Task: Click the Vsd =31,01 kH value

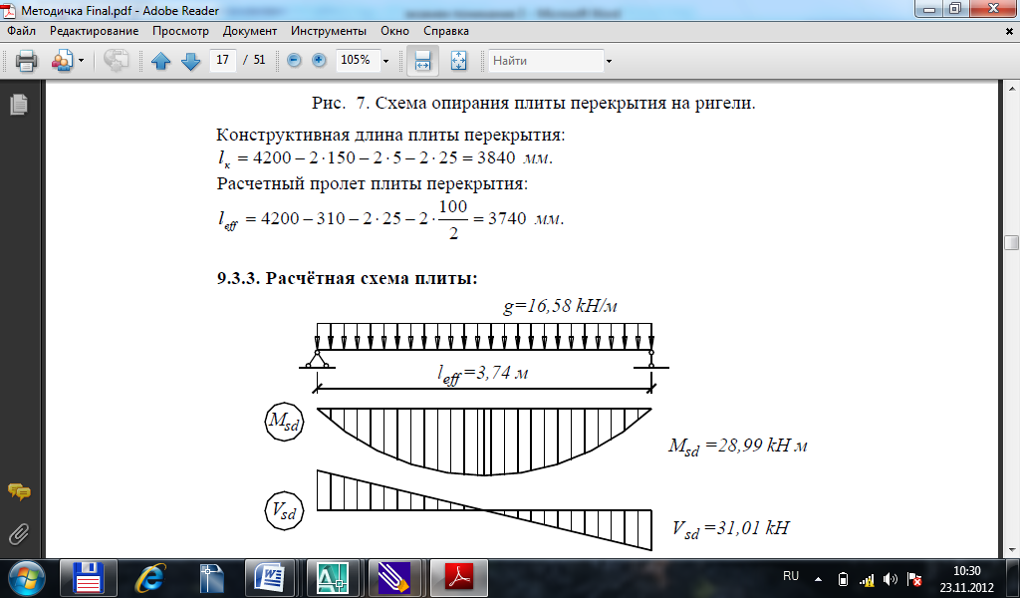Action: click(x=730, y=527)
